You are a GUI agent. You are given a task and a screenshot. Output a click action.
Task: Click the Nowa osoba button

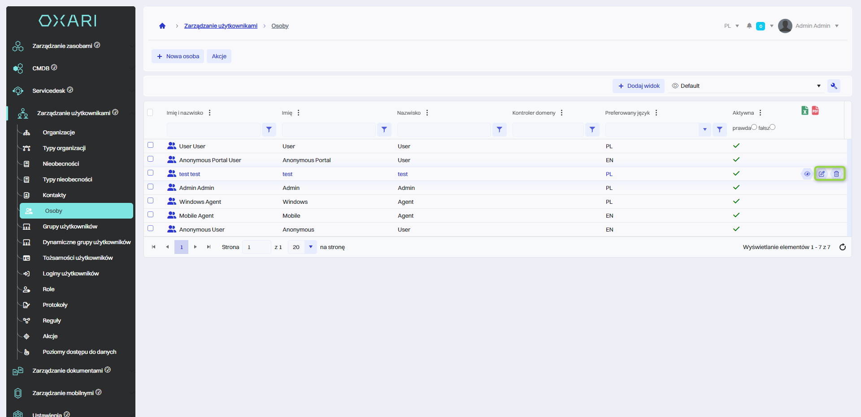coord(178,56)
